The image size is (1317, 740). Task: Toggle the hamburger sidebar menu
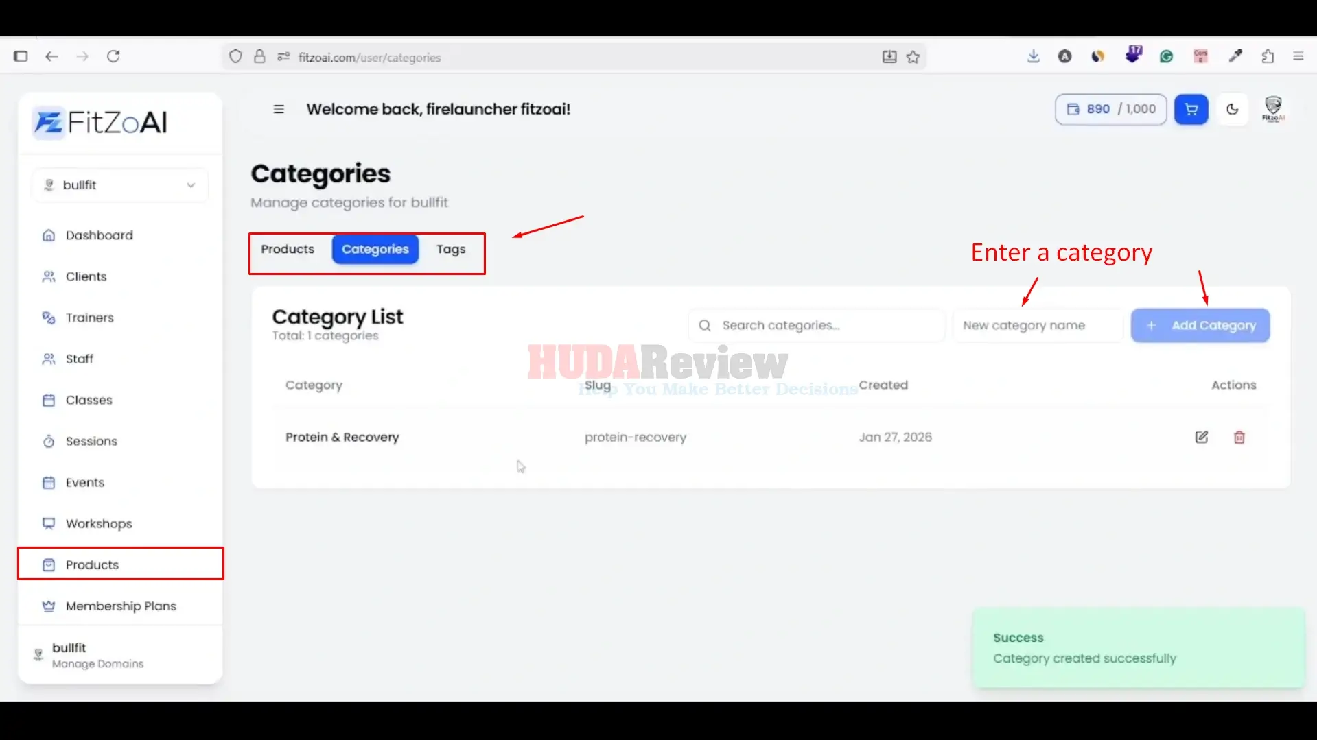pyautogui.click(x=279, y=109)
